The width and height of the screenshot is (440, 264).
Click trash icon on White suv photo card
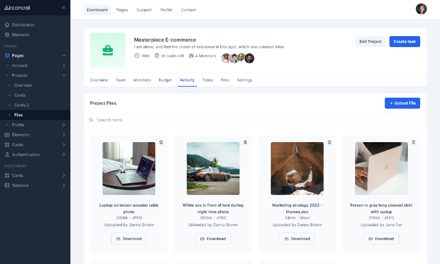(245, 142)
